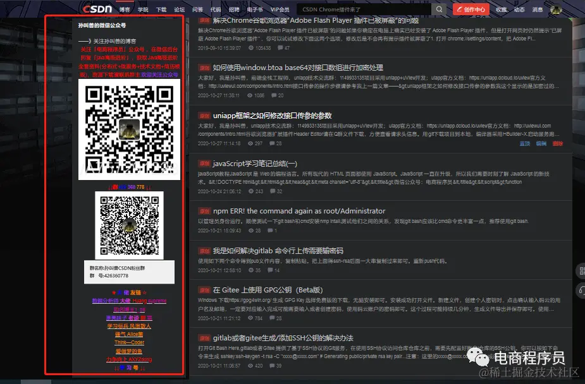585x384 pixels.
Task: Click the headset support icon on right edge
Action: click(582, 290)
